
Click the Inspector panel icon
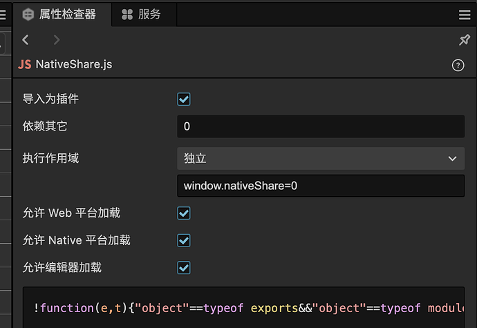[x=28, y=15]
